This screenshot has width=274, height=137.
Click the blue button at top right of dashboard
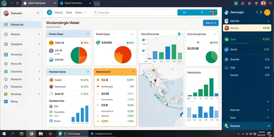211,23
